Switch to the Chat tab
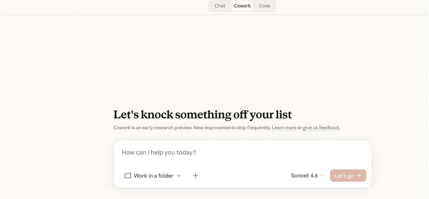The image size is (429, 199). click(x=220, y=6)
